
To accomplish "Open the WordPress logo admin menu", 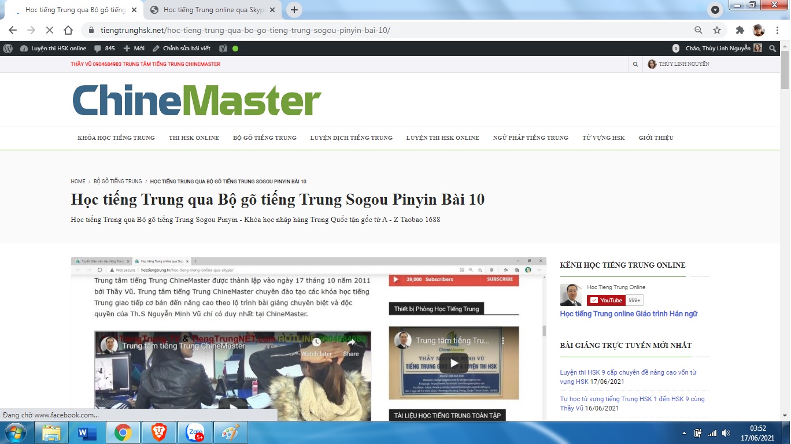I will pyautogui.click(x=8, y=49).
